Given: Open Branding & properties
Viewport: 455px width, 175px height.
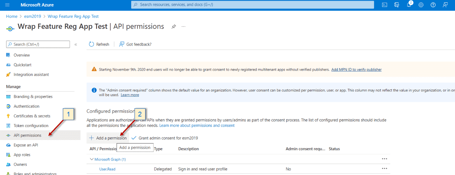Looking at the screenshot, I should coord(33,97).
